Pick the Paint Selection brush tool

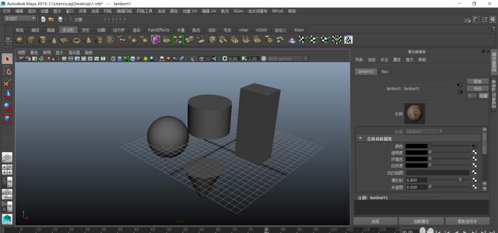pyautogui.click(x=7, y=83)
